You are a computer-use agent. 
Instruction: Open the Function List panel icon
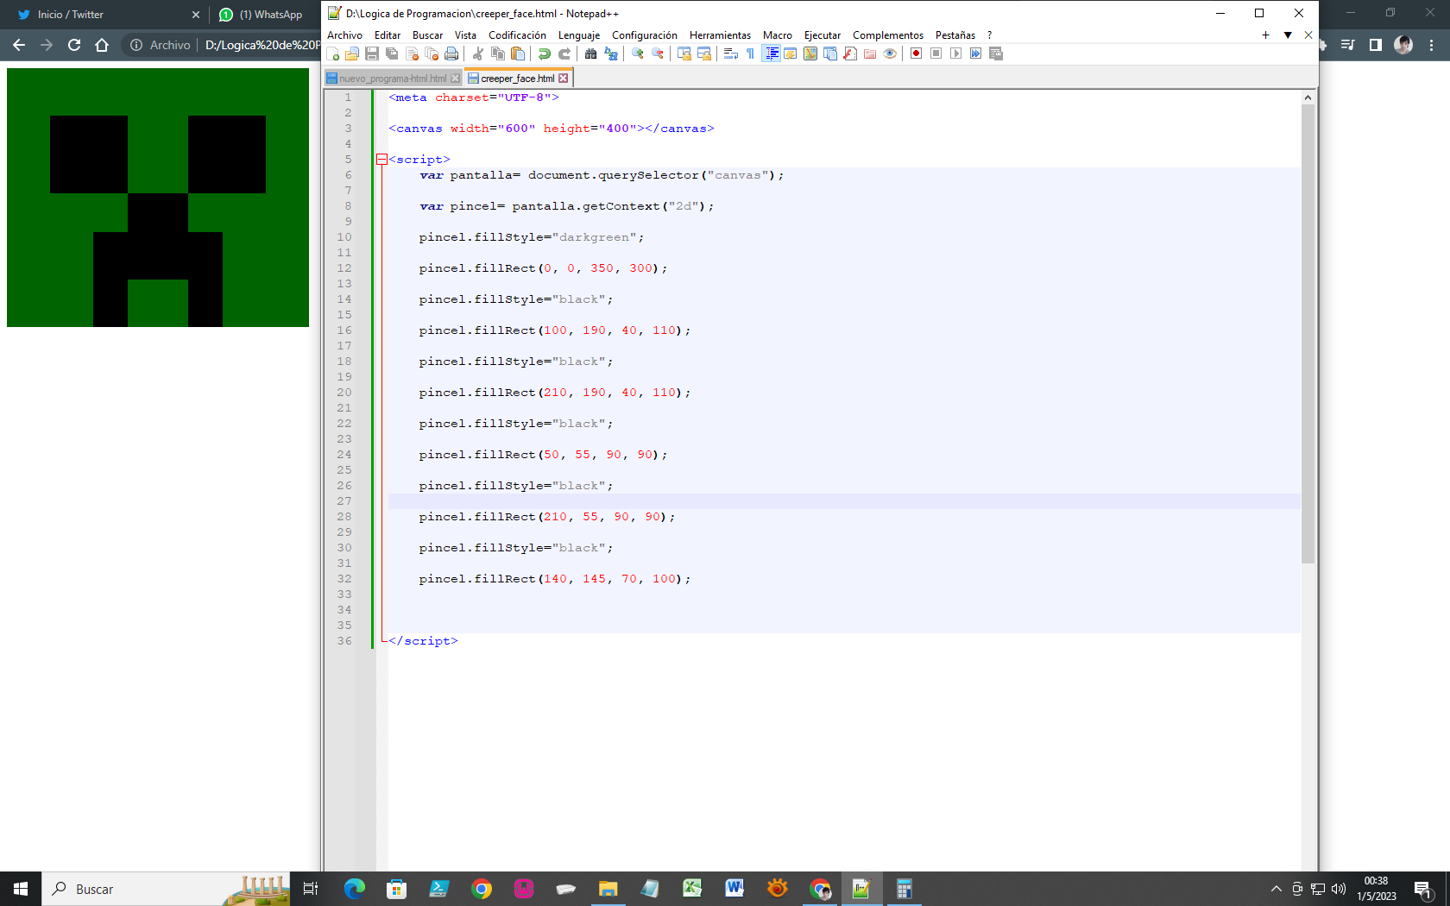click(x=850, y=53)
